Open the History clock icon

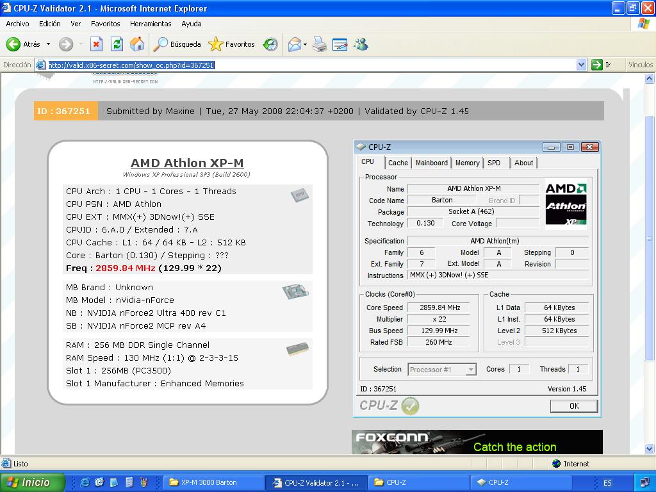coord(270,44)
